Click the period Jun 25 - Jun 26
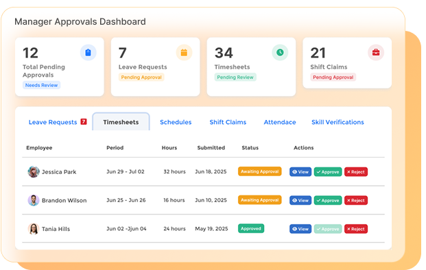 pos(126,200)
